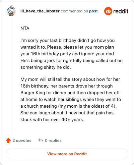The width and height of the screenshot is (134, 165).
Task: Click the "2 upvotes" count
Action: pyautogui.click(x=22, y=141)
